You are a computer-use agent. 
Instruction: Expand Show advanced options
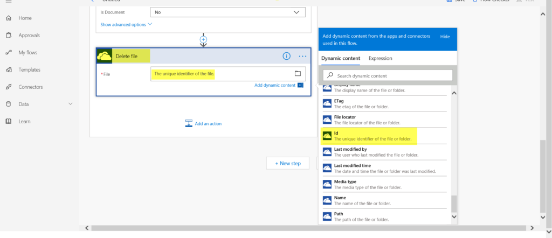click(x=126, y=24)
